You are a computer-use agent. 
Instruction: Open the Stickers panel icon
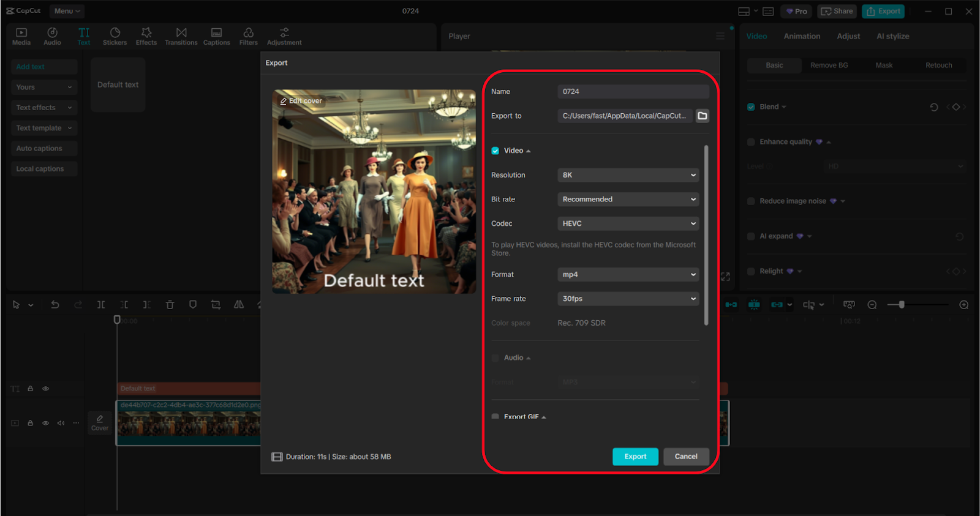click(x=115, y=36)
